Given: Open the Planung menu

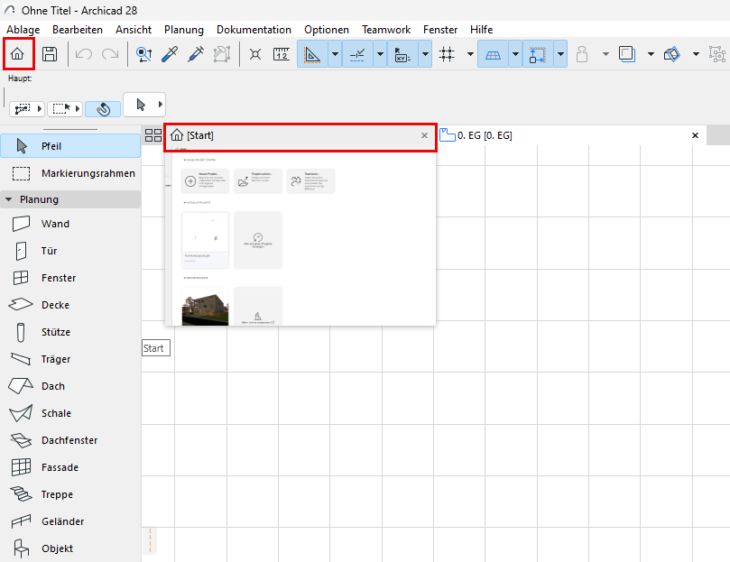Looking at the screenshot, I should [184, 30].
